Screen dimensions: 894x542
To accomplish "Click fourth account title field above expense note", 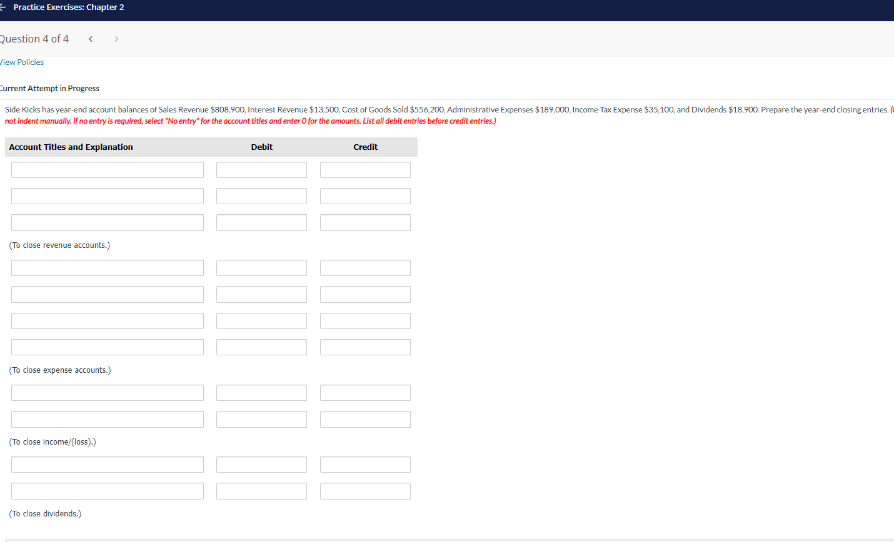I will pos(108,347).
